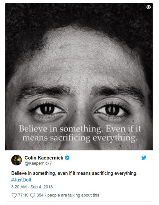Click the Sep 4, 2018 date
Image resolution: width=159 pixels, height=205 pixels.
point(41,187)
